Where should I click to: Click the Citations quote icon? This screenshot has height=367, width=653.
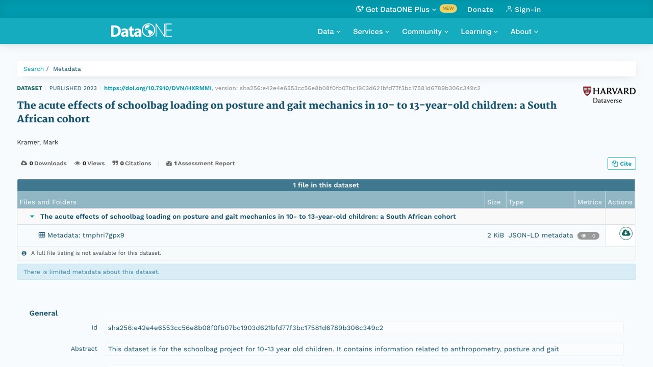point(115,163)
